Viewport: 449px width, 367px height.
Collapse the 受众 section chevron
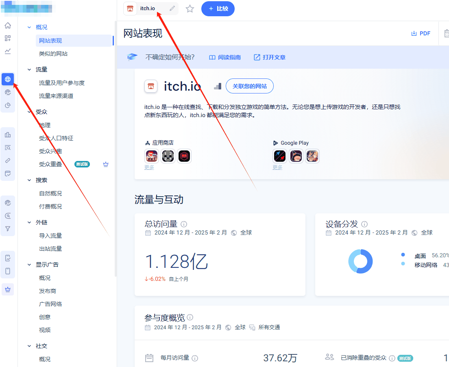pyautogui.click(x=29, y=112)
